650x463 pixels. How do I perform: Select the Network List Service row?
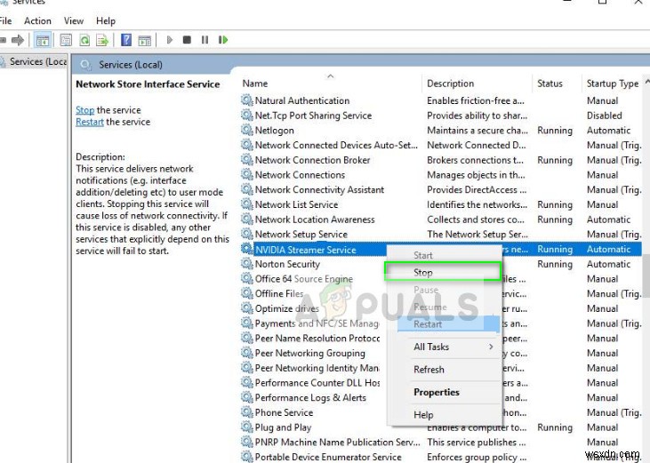441,204
